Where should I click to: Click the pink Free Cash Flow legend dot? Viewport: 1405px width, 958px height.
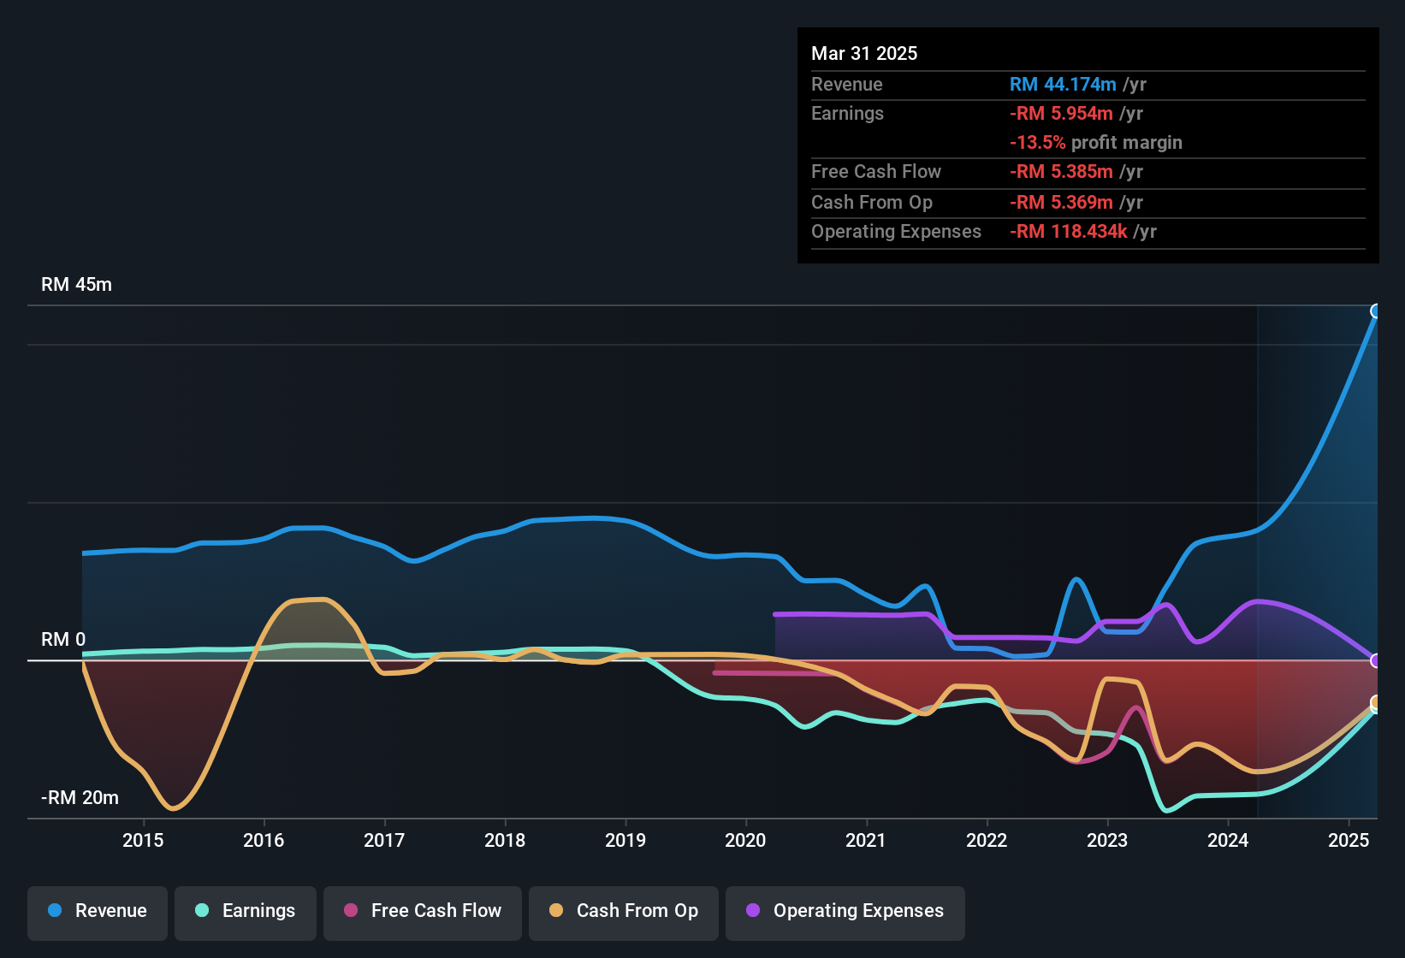coord(351,910)
